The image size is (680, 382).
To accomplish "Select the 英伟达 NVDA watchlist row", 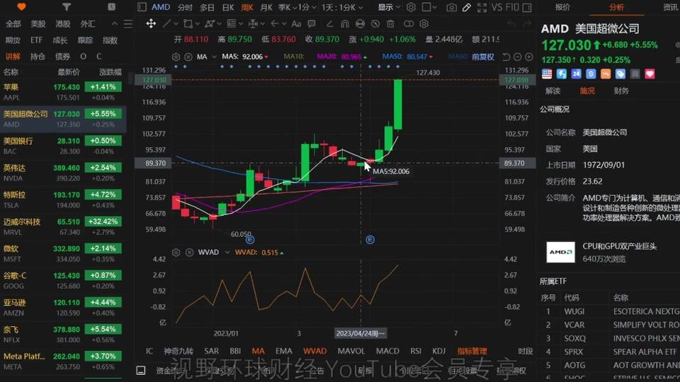I will pyautogui.click(x=63, y=173).
